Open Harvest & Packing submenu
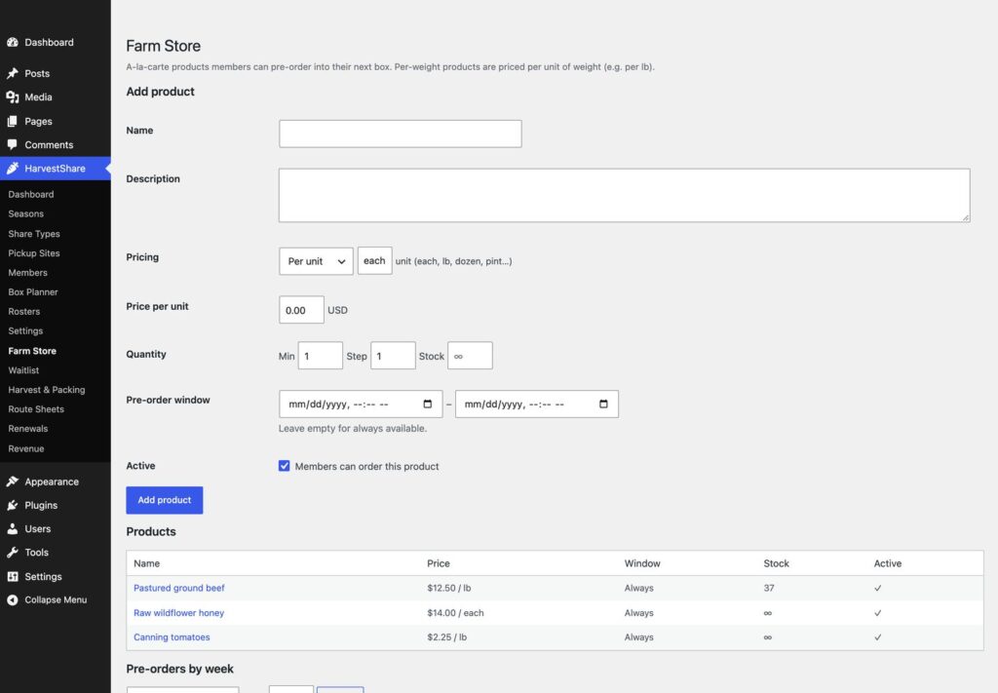Image resolution: width=998 pixels, height=693 pixels. [x=47, y=390]
